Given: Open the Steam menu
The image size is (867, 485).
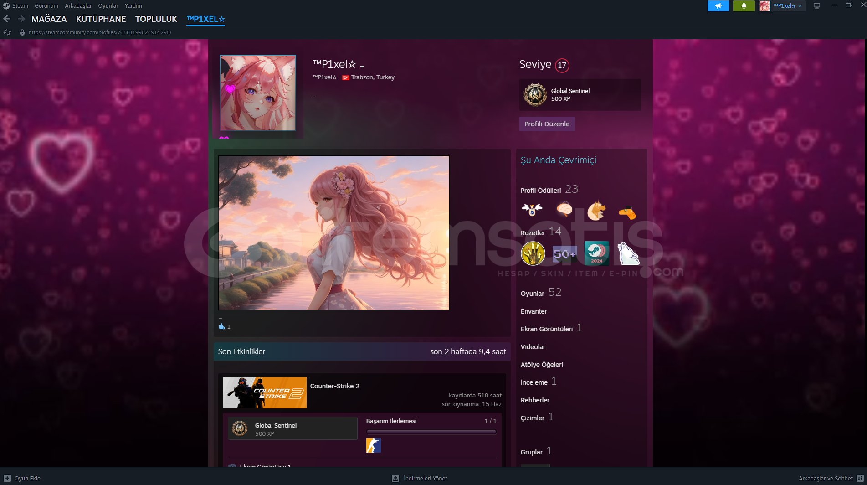Looking at the screenshot, I should 20,5.
